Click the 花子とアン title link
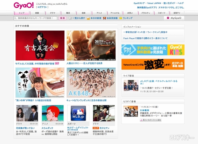The image size is (198, 144). [104, 128]
